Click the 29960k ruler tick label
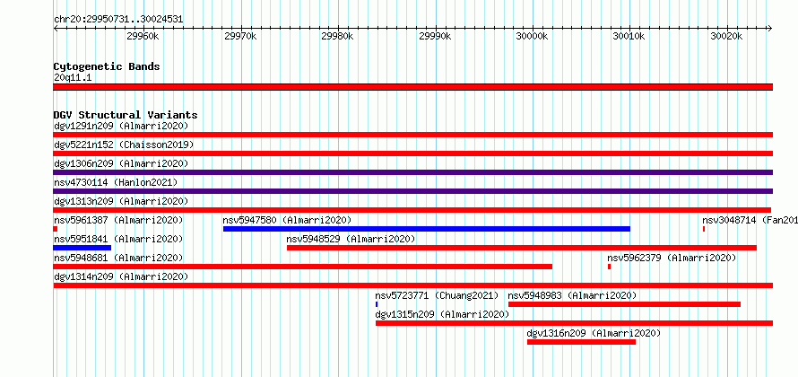 [x=143, y=36]
